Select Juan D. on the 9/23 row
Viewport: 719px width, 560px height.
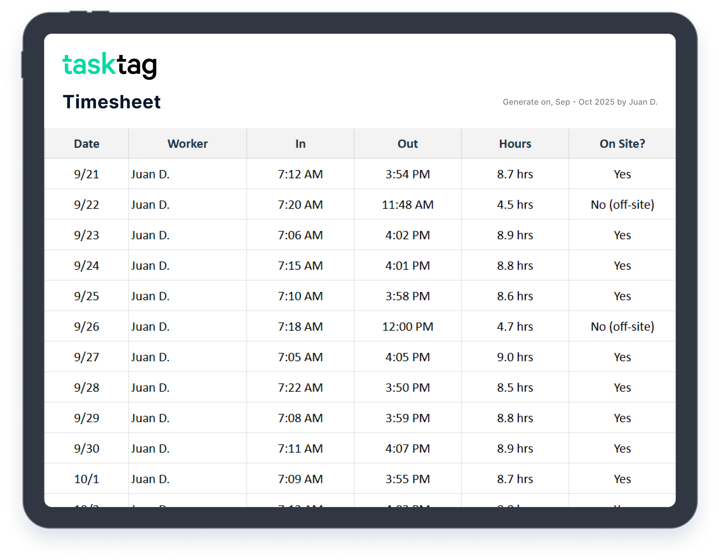[x=151, y=235]
